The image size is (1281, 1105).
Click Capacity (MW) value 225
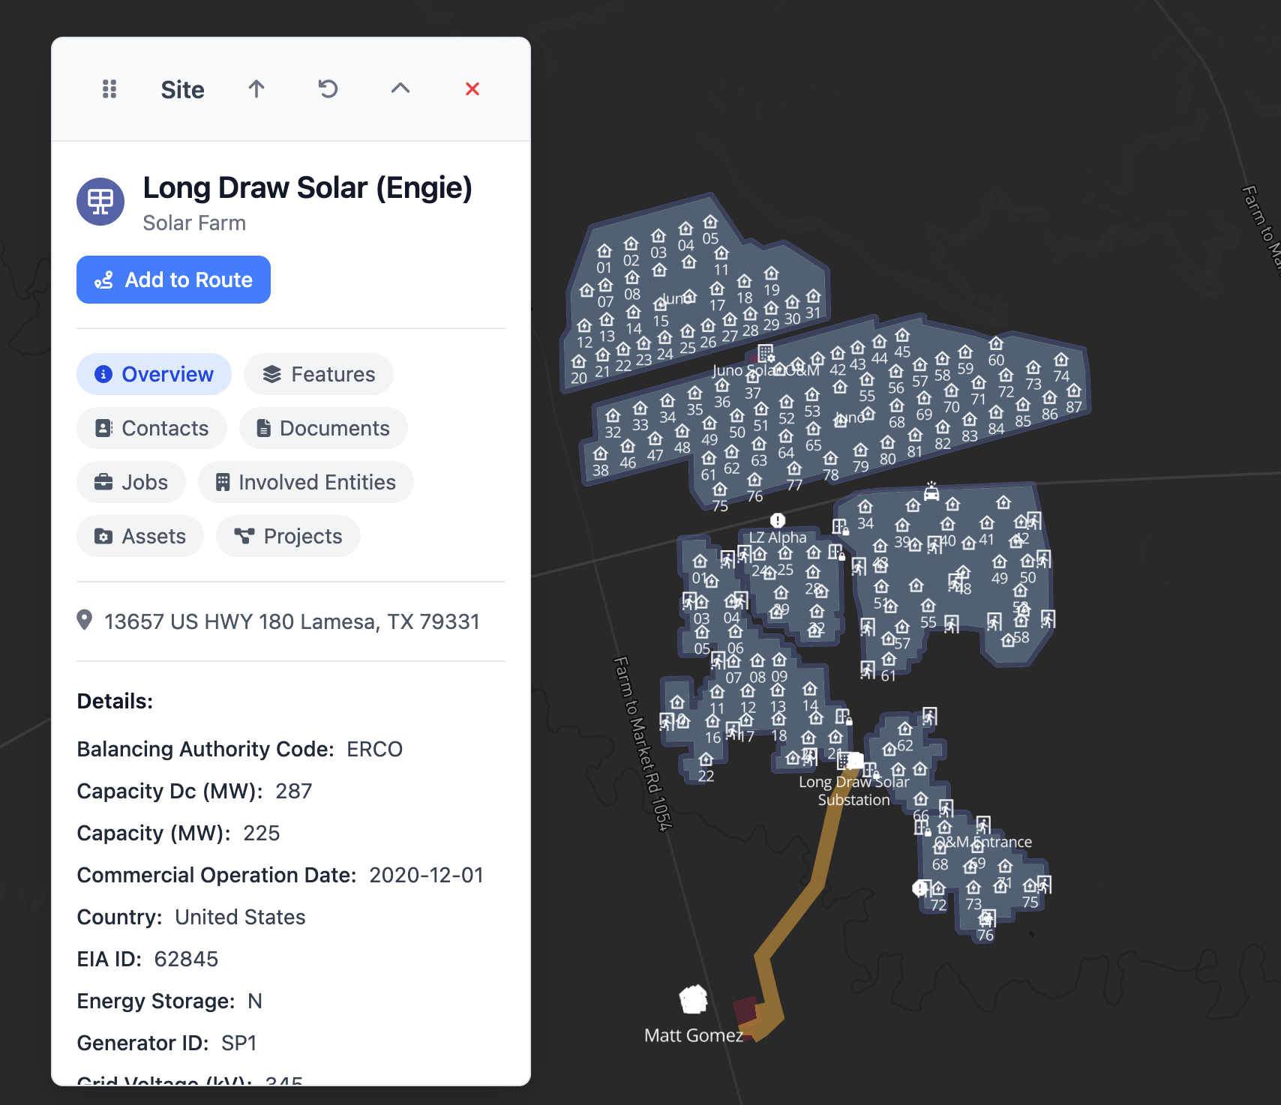pos(262,833)
